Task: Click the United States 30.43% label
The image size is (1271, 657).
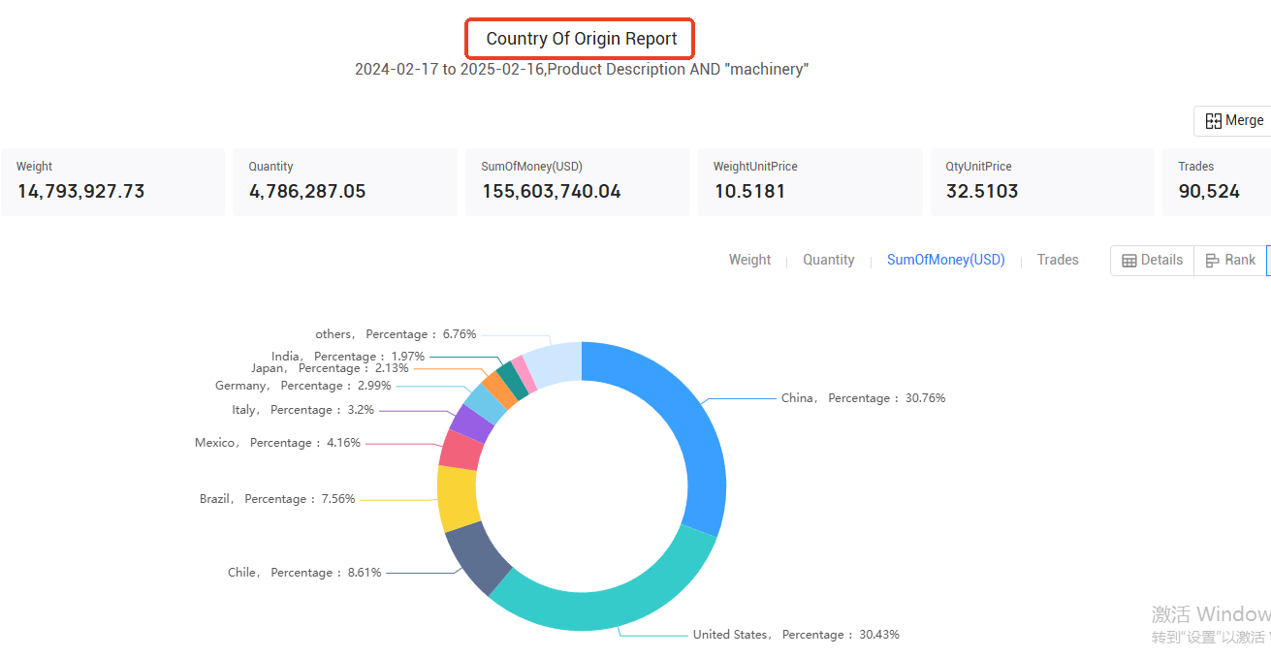Action: (796, 635)
